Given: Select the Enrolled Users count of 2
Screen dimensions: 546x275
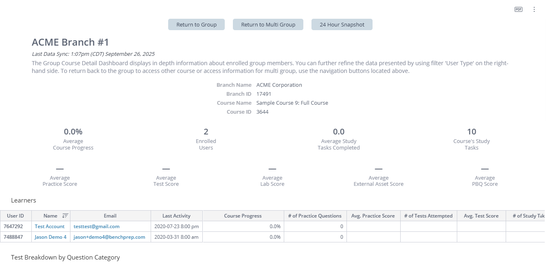Looking at the screenshot, I should 206,132.
